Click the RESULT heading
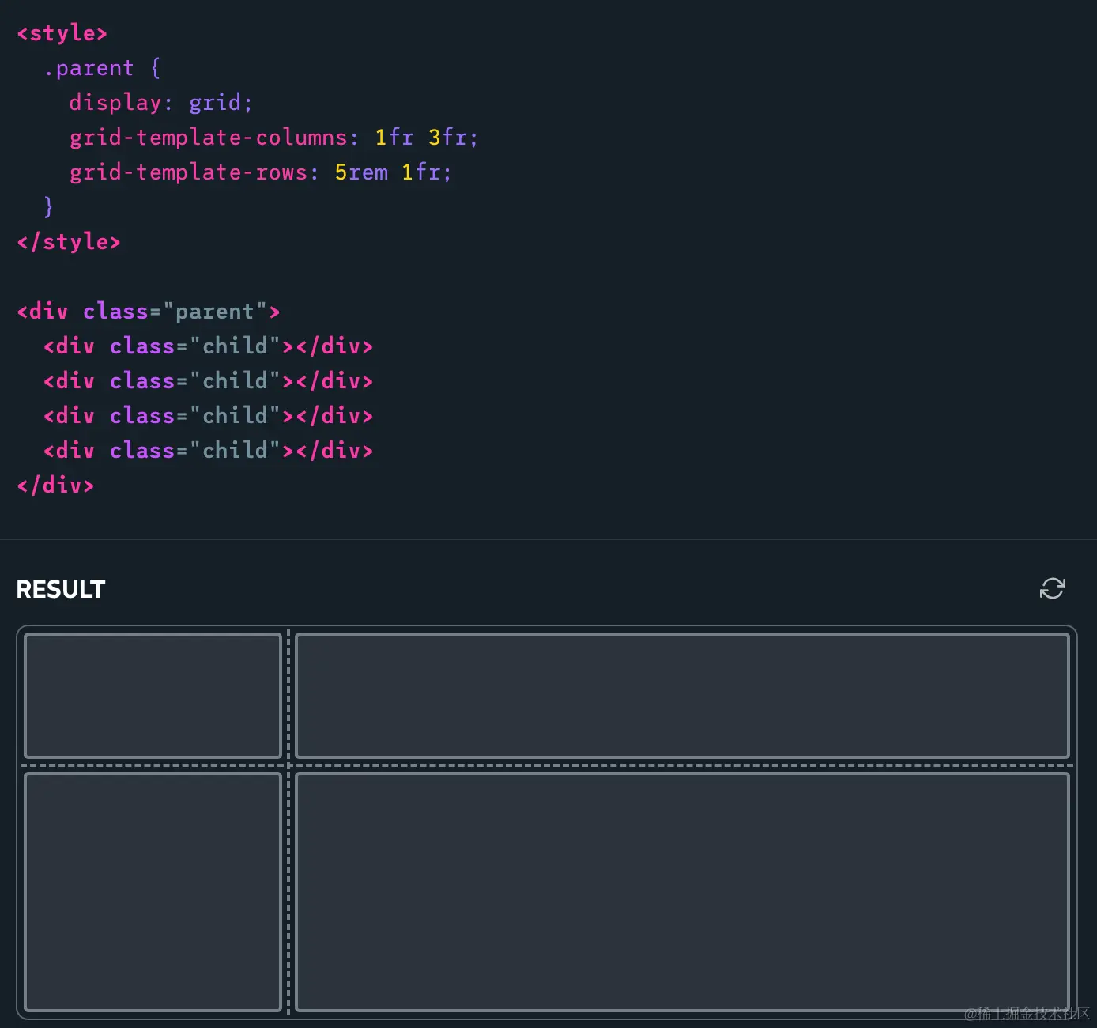The height and width of the screenshot is (1028, 1097). tap(61, 589)
